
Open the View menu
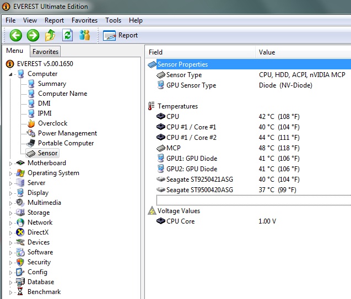click(x=30, y=20)
